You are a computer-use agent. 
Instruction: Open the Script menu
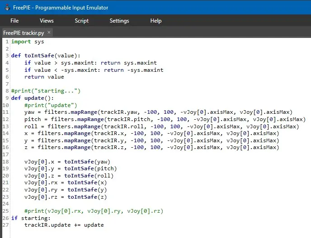(81, 21)
